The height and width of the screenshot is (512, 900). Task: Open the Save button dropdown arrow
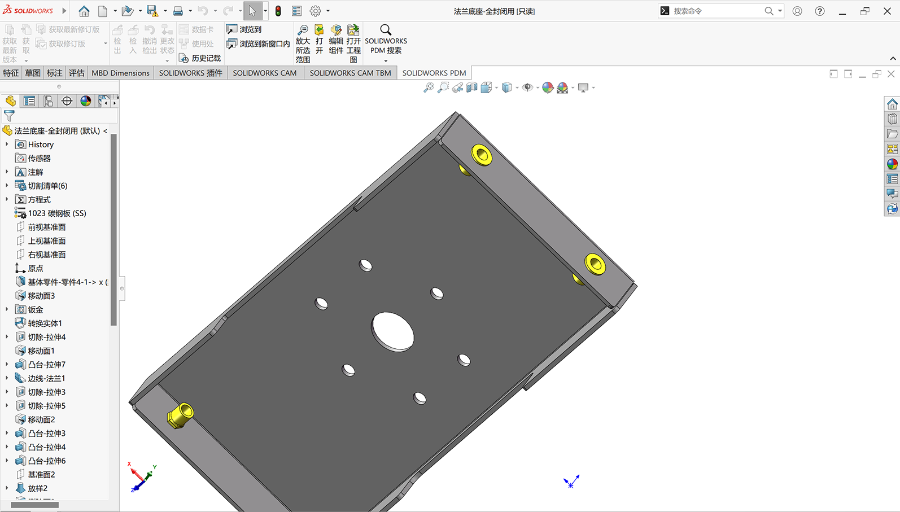[x=165, y=11]
